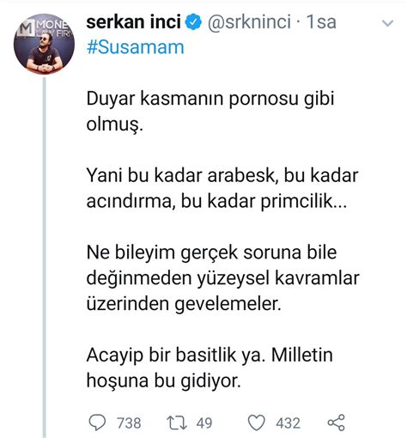Open serkan inci's profile picture
This screenshot has width=407, height=438.
click(44, 44)
